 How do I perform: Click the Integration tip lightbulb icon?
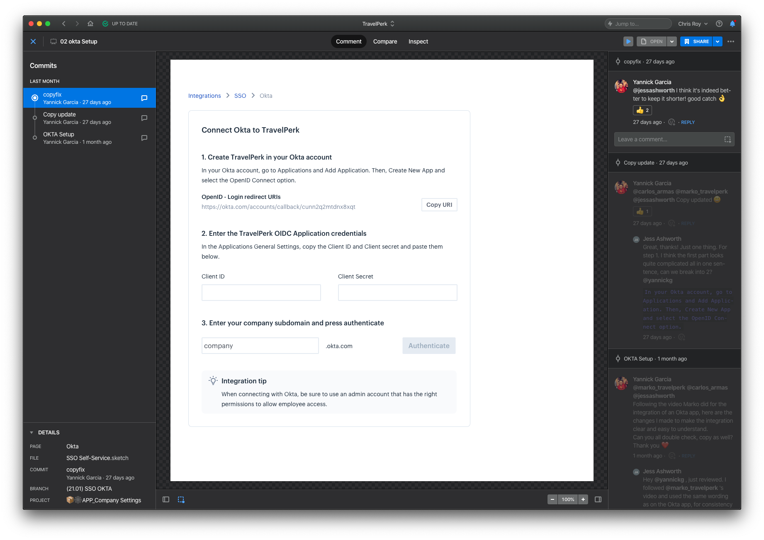[x=213, y=380]
